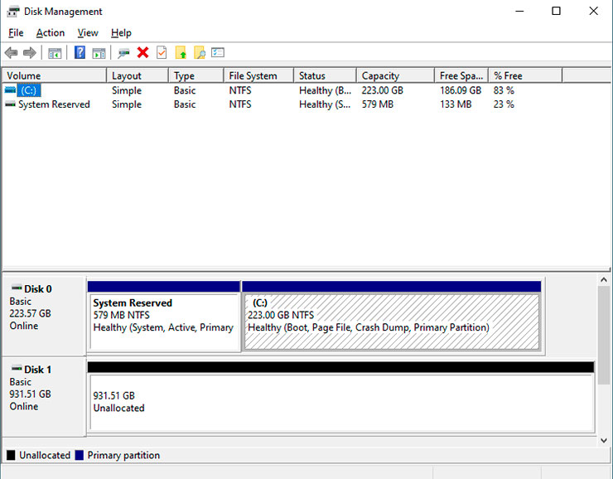Click the Disk Management title bar icon
The width and height of the screenshot is (613, 479).
tap(13, 12)
